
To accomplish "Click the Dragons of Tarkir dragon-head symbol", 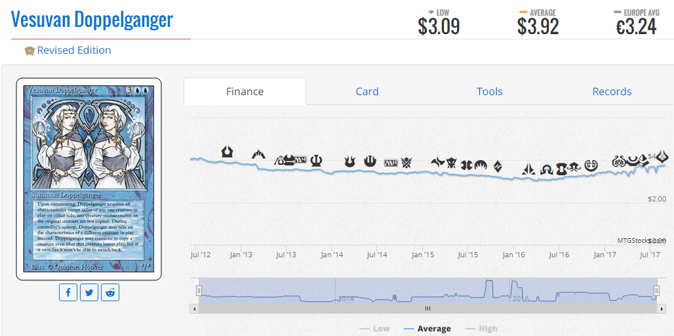I will [x=451, y=163].
